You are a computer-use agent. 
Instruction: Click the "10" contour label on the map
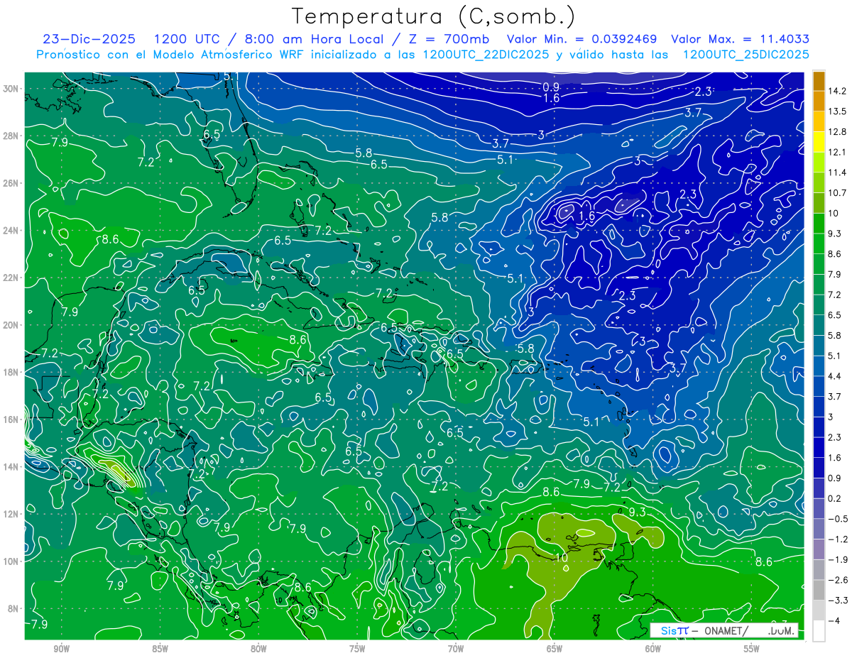pos(562,558)
